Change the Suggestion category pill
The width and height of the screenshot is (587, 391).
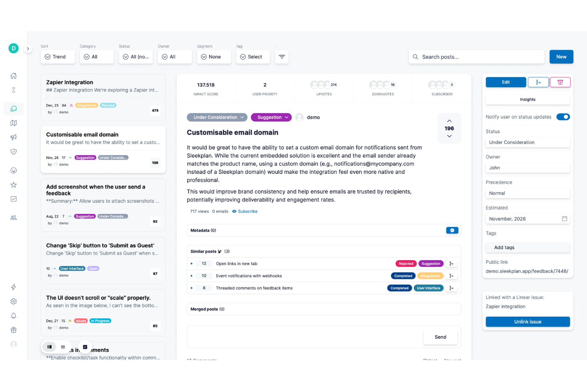pyautogui.click(x=271, y=117)
